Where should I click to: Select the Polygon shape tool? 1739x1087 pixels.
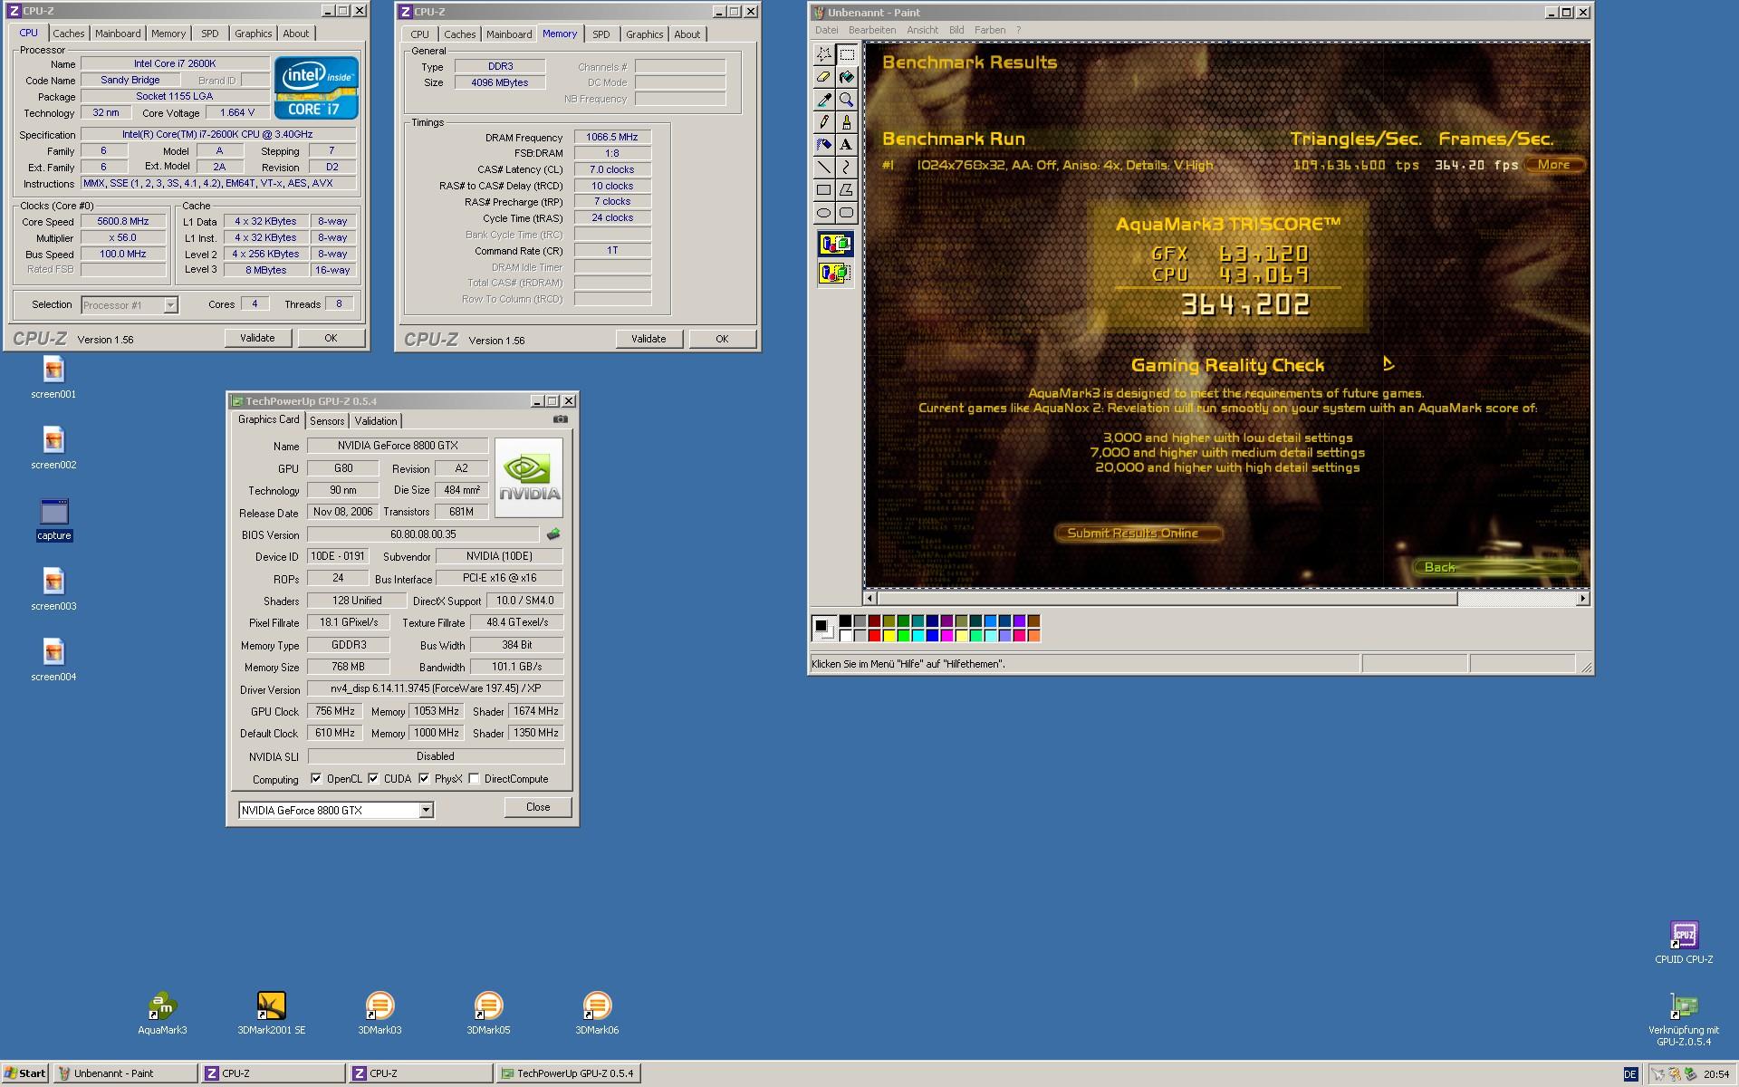point(846,190)
